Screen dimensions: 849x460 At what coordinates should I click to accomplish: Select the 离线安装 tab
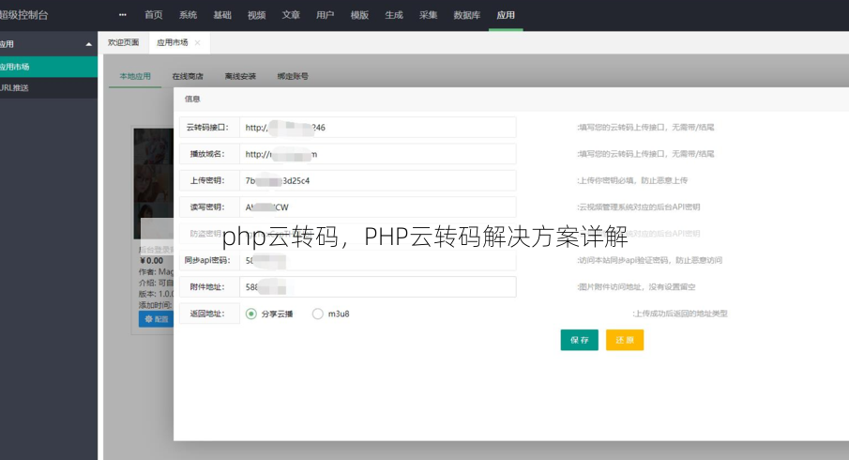click(240, 76)
